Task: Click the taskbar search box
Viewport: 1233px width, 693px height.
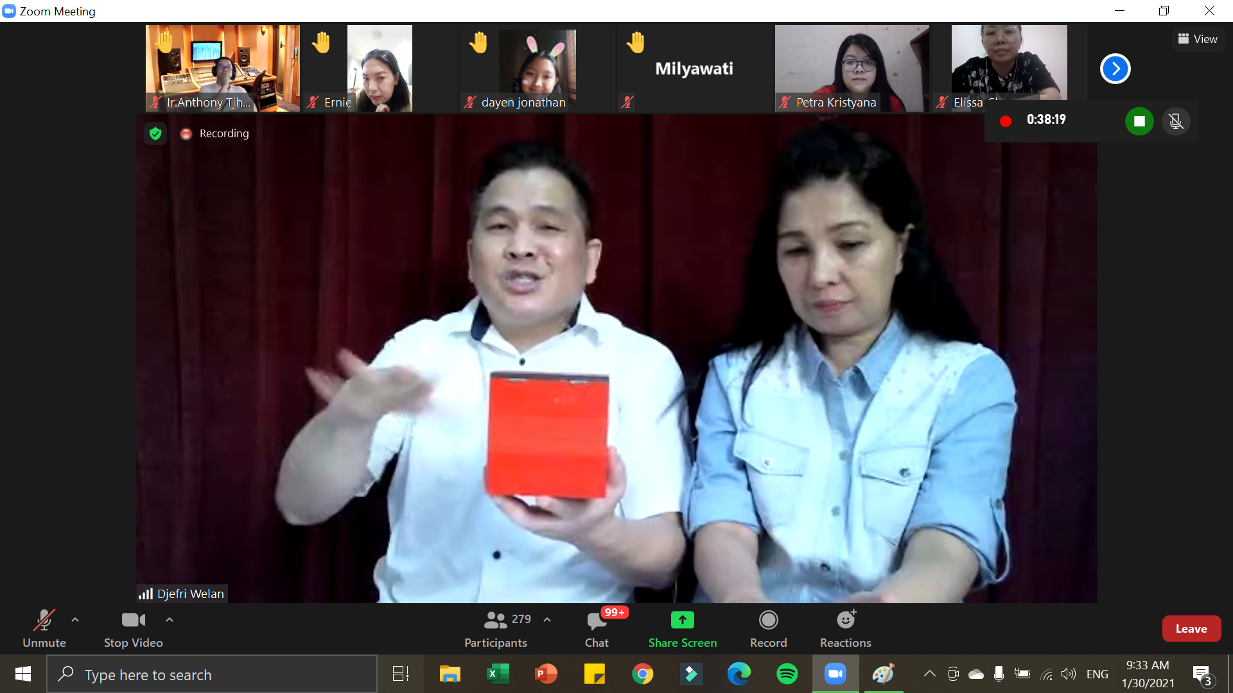Action: click(x=212, y=674)
